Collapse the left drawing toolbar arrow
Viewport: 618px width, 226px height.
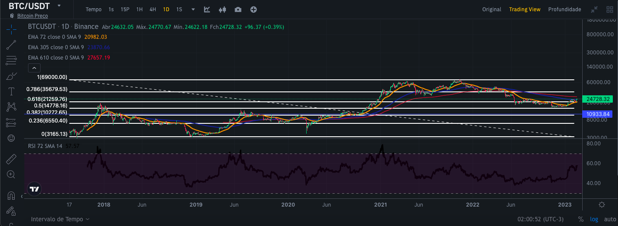(x=22, y=197)
